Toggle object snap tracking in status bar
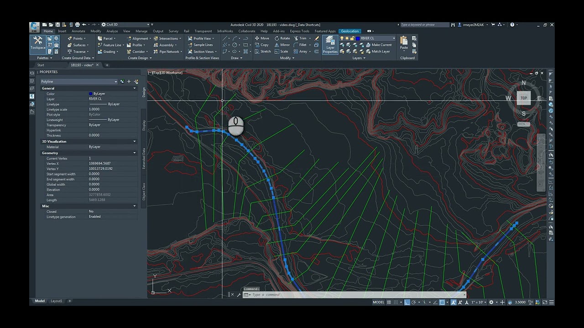 pyautogui.click(x=435, y=302)
